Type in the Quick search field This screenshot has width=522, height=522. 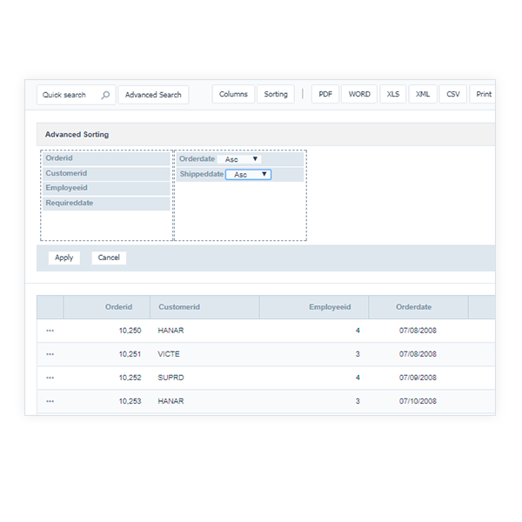(x=68, y=95)
